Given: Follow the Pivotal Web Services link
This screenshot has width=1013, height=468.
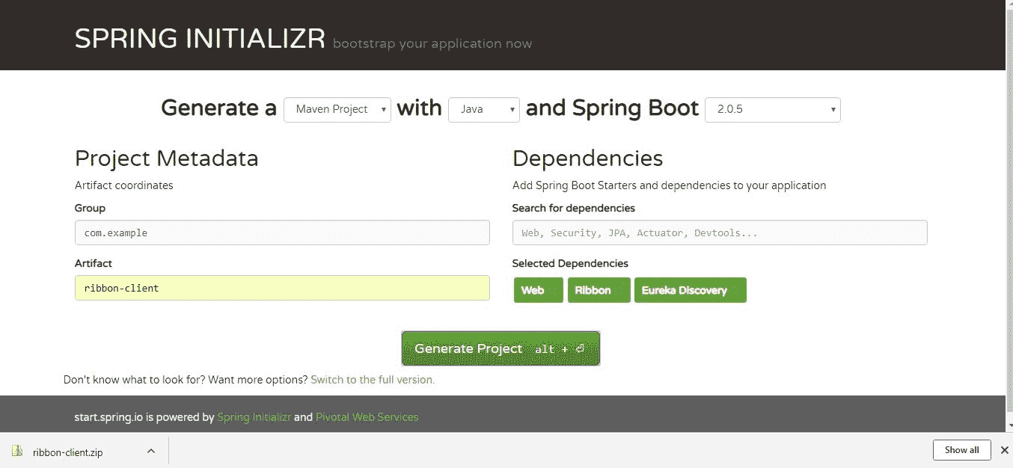Looking at the screenshot, I should [x=367, y=417].
